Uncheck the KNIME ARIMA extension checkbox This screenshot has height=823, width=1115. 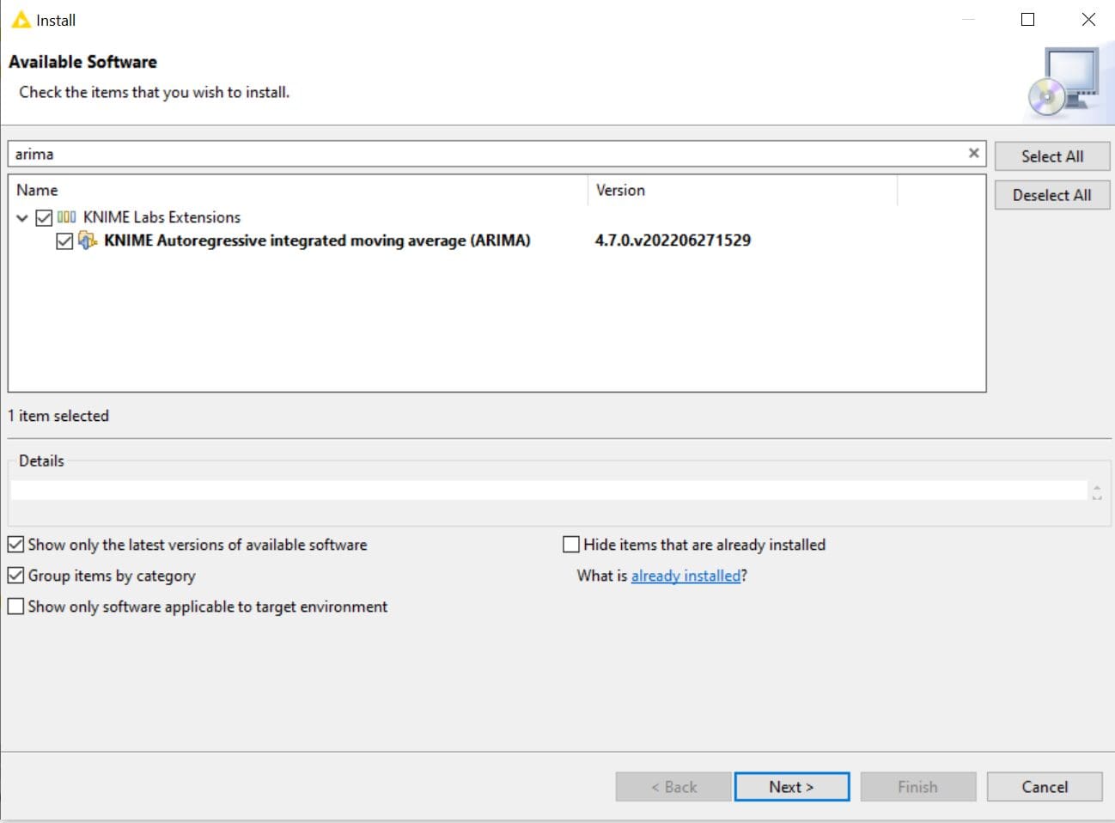[64, 241]
